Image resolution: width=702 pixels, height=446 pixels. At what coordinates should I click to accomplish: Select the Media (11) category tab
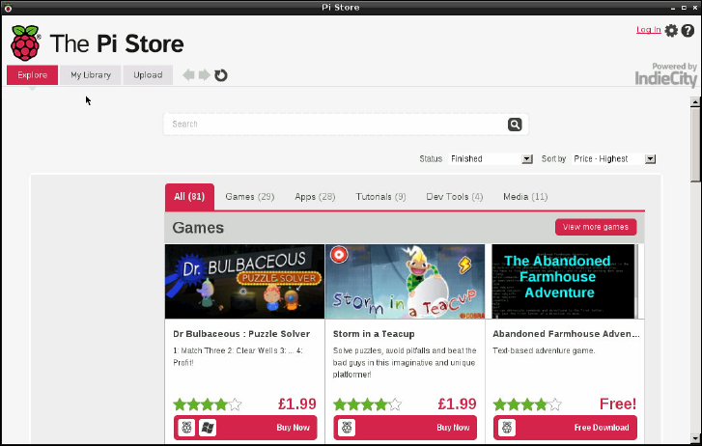pyautogui.click(x=525, y=197)
